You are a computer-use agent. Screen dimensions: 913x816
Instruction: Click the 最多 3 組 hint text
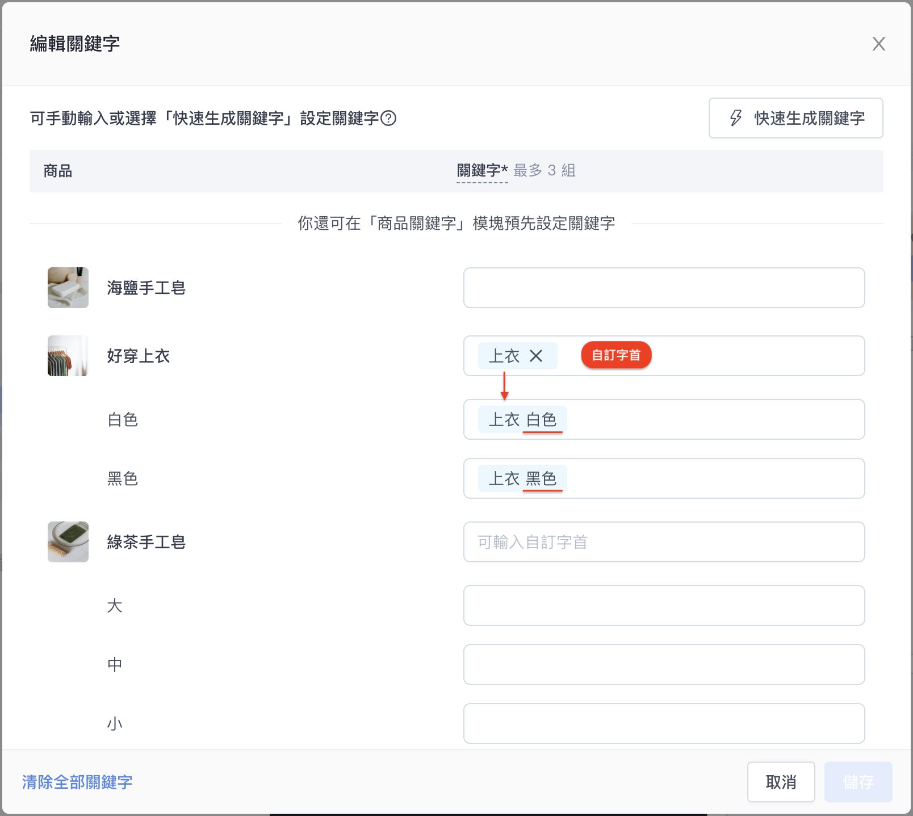click(x=545, y=170)
